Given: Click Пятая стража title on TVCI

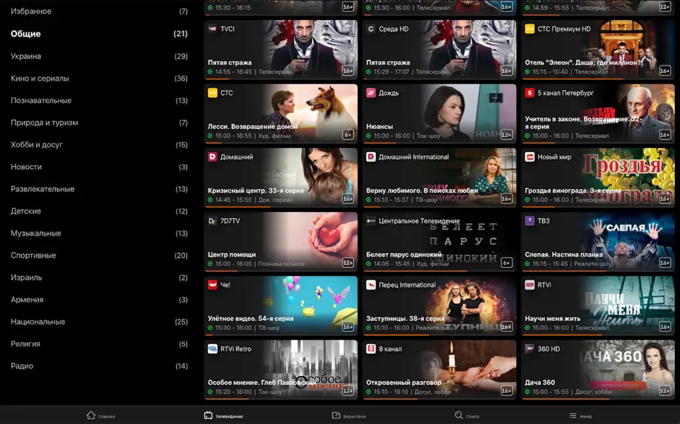Looking at the screenshot, I should [x=229, y=63].
